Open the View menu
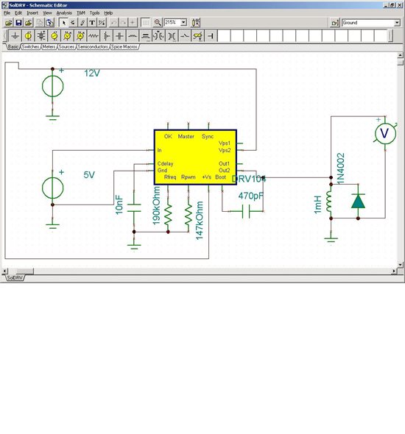 47,13
